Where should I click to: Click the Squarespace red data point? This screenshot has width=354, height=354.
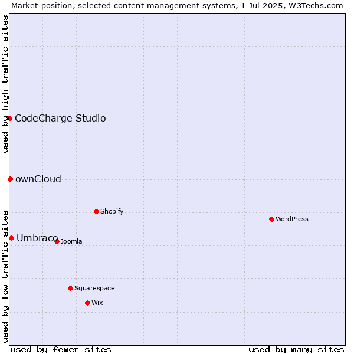coord(70,289)
